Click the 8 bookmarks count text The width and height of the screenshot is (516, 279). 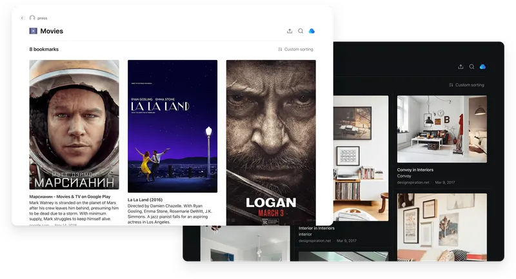(x=44, y=50)
